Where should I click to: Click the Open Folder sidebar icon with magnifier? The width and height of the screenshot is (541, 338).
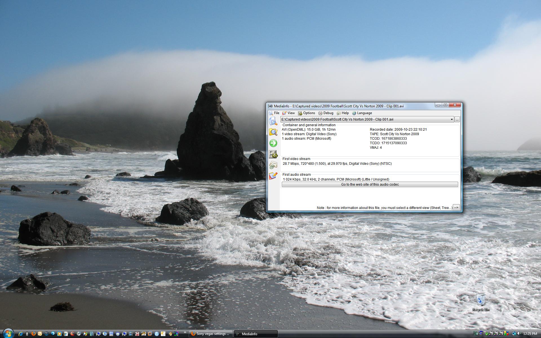tap(273, 132)
